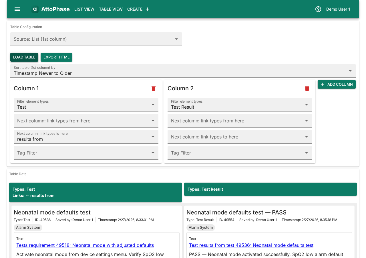This screenshot has height=258, width=366.
Task: Open the CREATE menu
Action: click(x=135, y=9)
